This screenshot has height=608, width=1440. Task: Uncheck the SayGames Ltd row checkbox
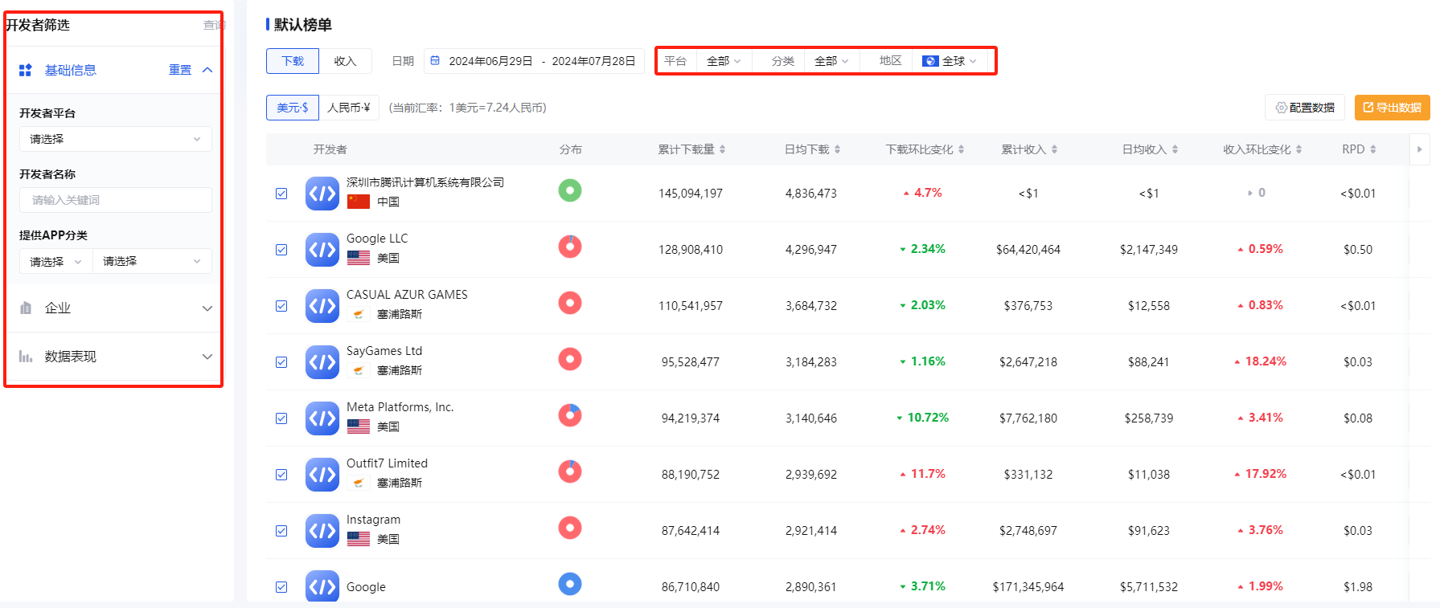[x=281, y=362]
